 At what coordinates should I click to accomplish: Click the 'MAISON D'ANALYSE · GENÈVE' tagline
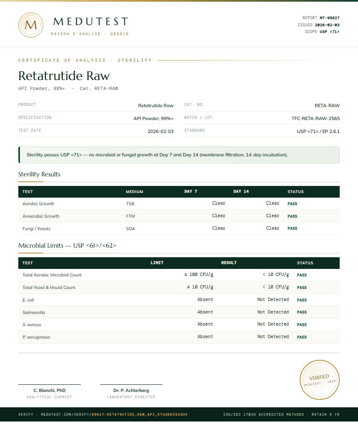(90, 34)
